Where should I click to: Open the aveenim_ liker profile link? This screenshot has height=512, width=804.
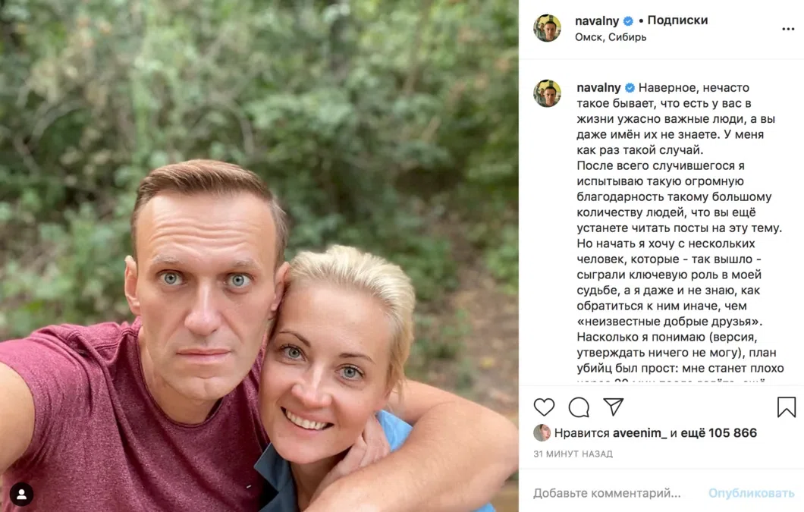click(x=639, y=433)
